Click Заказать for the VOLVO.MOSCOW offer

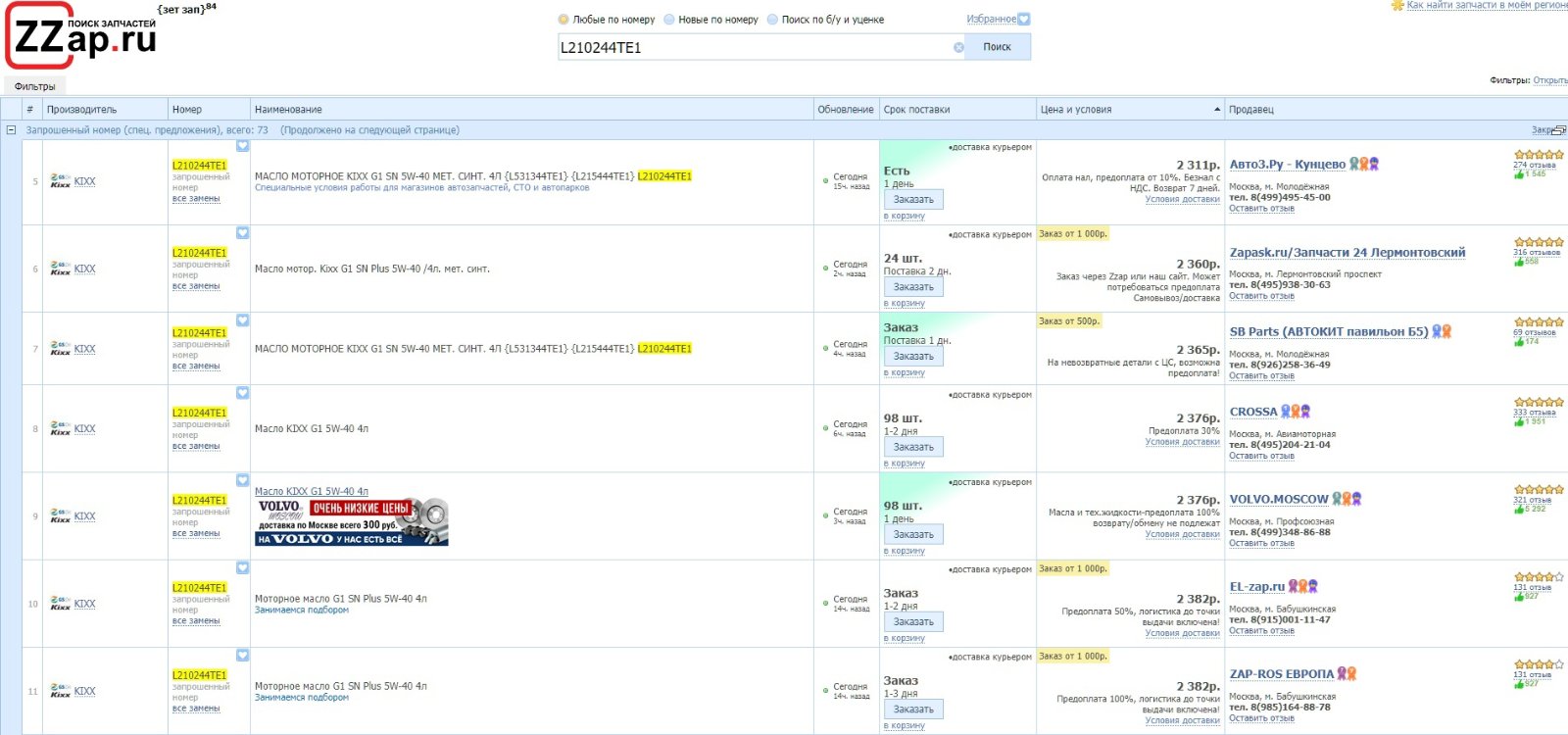[913, 534]
